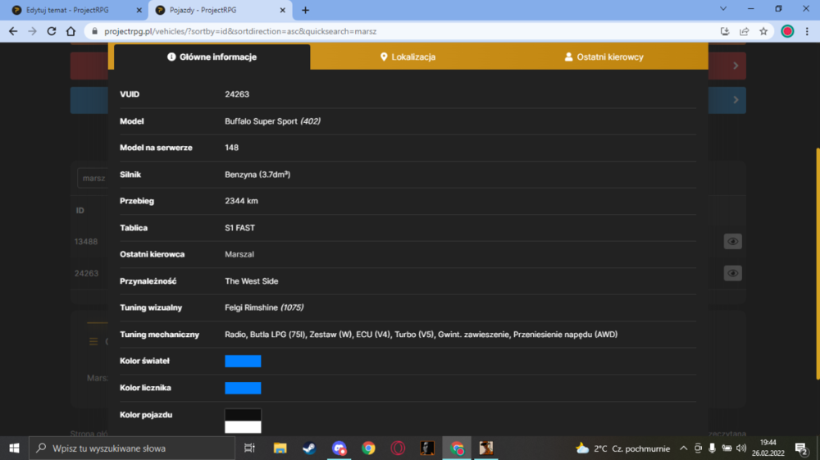
Task: Open Steam from taskbar
Action: click(309, 448)
